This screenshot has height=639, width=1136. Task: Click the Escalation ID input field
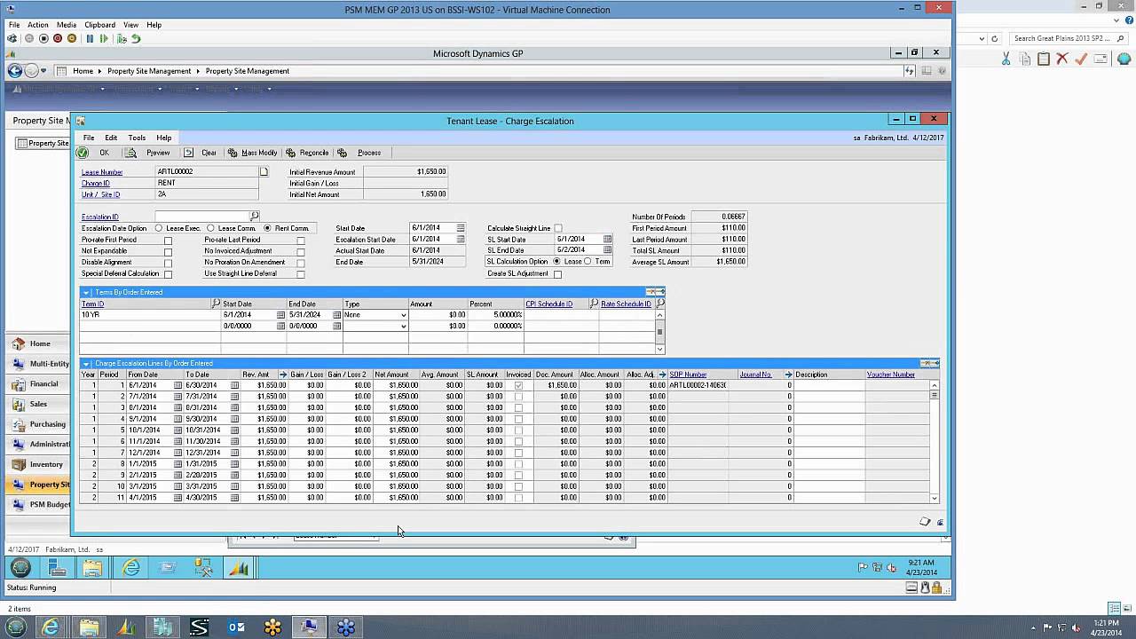coord(201,216)
